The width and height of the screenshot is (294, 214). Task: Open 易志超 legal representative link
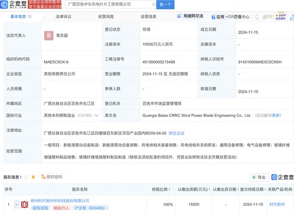coord(62,36)
